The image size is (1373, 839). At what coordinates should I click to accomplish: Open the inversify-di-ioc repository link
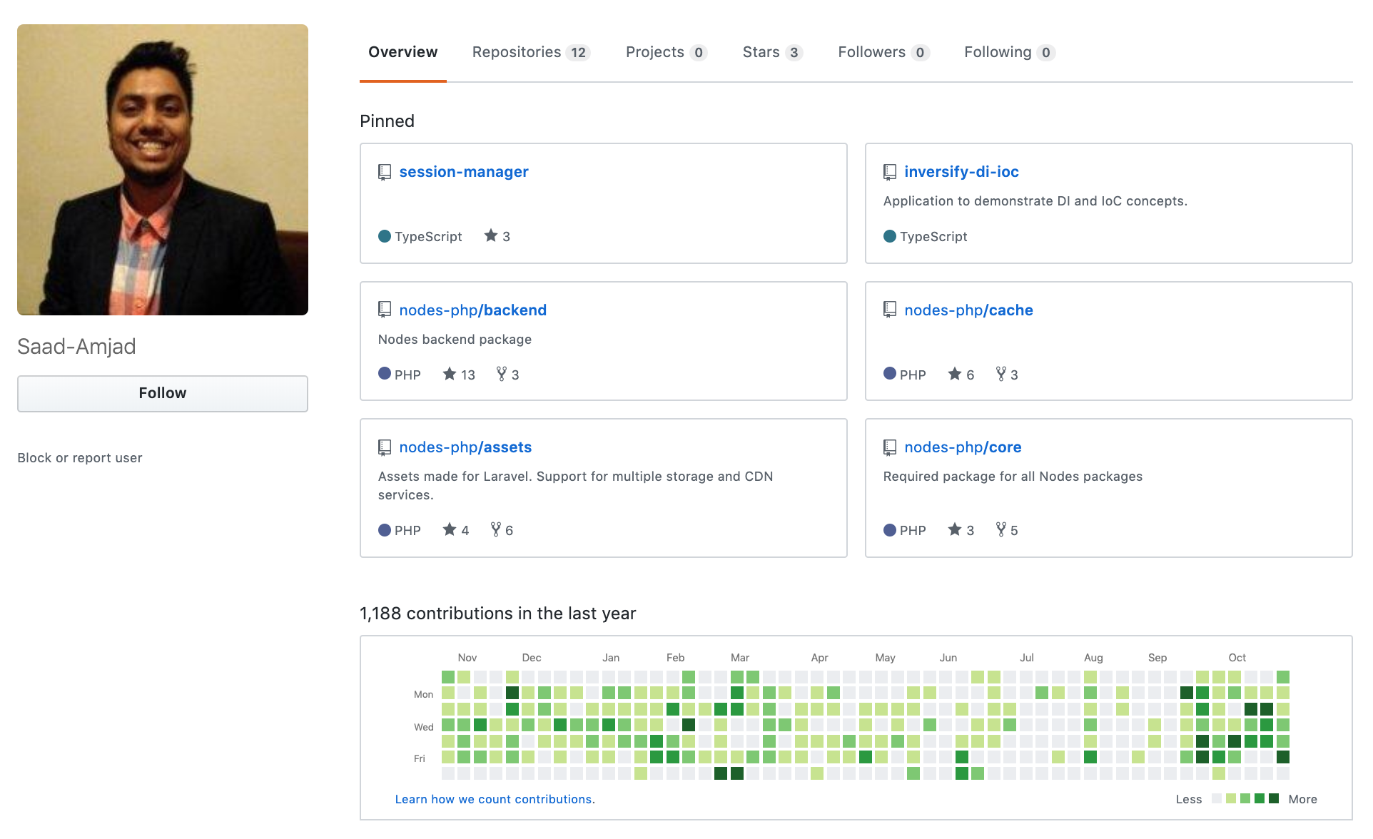click(961, 172)
